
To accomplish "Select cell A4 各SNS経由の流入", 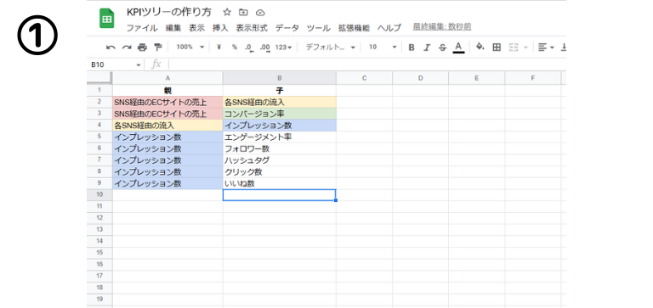I will (168, 125).
